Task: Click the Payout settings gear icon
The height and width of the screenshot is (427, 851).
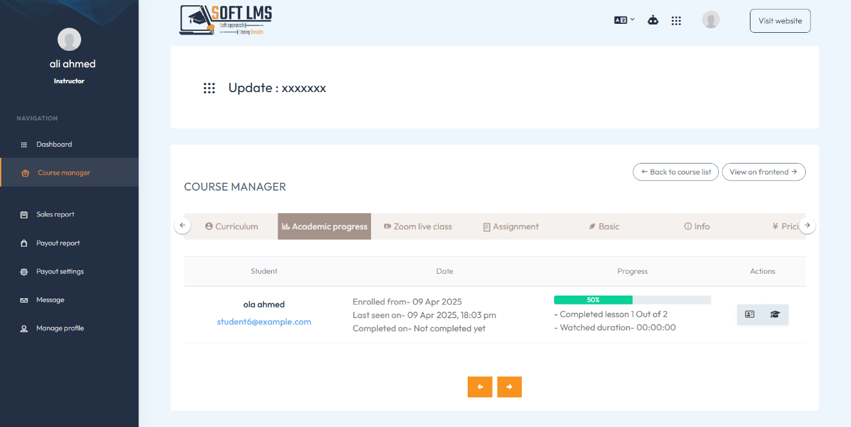Action: (24, 272)
